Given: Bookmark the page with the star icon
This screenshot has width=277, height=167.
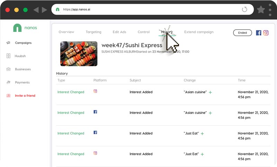Looking at the screenshot, I should pyautogui.click(x=261, y=10).
